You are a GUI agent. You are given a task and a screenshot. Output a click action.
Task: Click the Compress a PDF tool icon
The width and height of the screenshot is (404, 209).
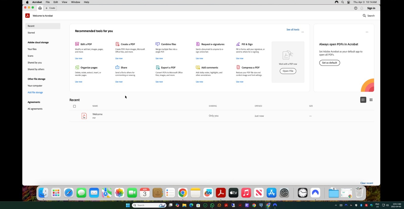(x=238, y=67)
